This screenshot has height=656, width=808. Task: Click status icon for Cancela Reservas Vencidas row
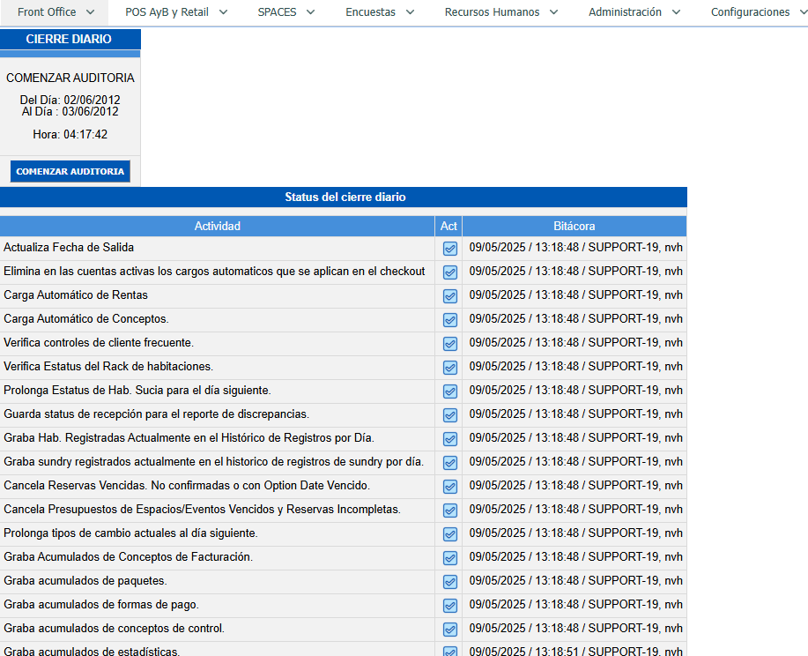449,487
